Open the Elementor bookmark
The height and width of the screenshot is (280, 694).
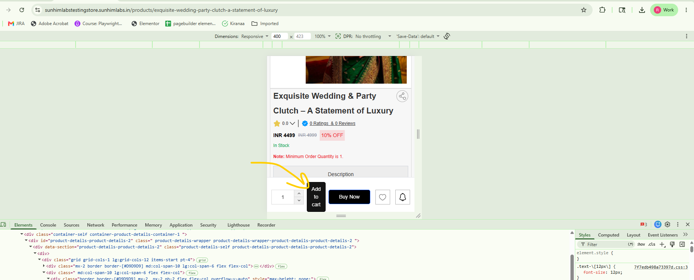point(145,24)
